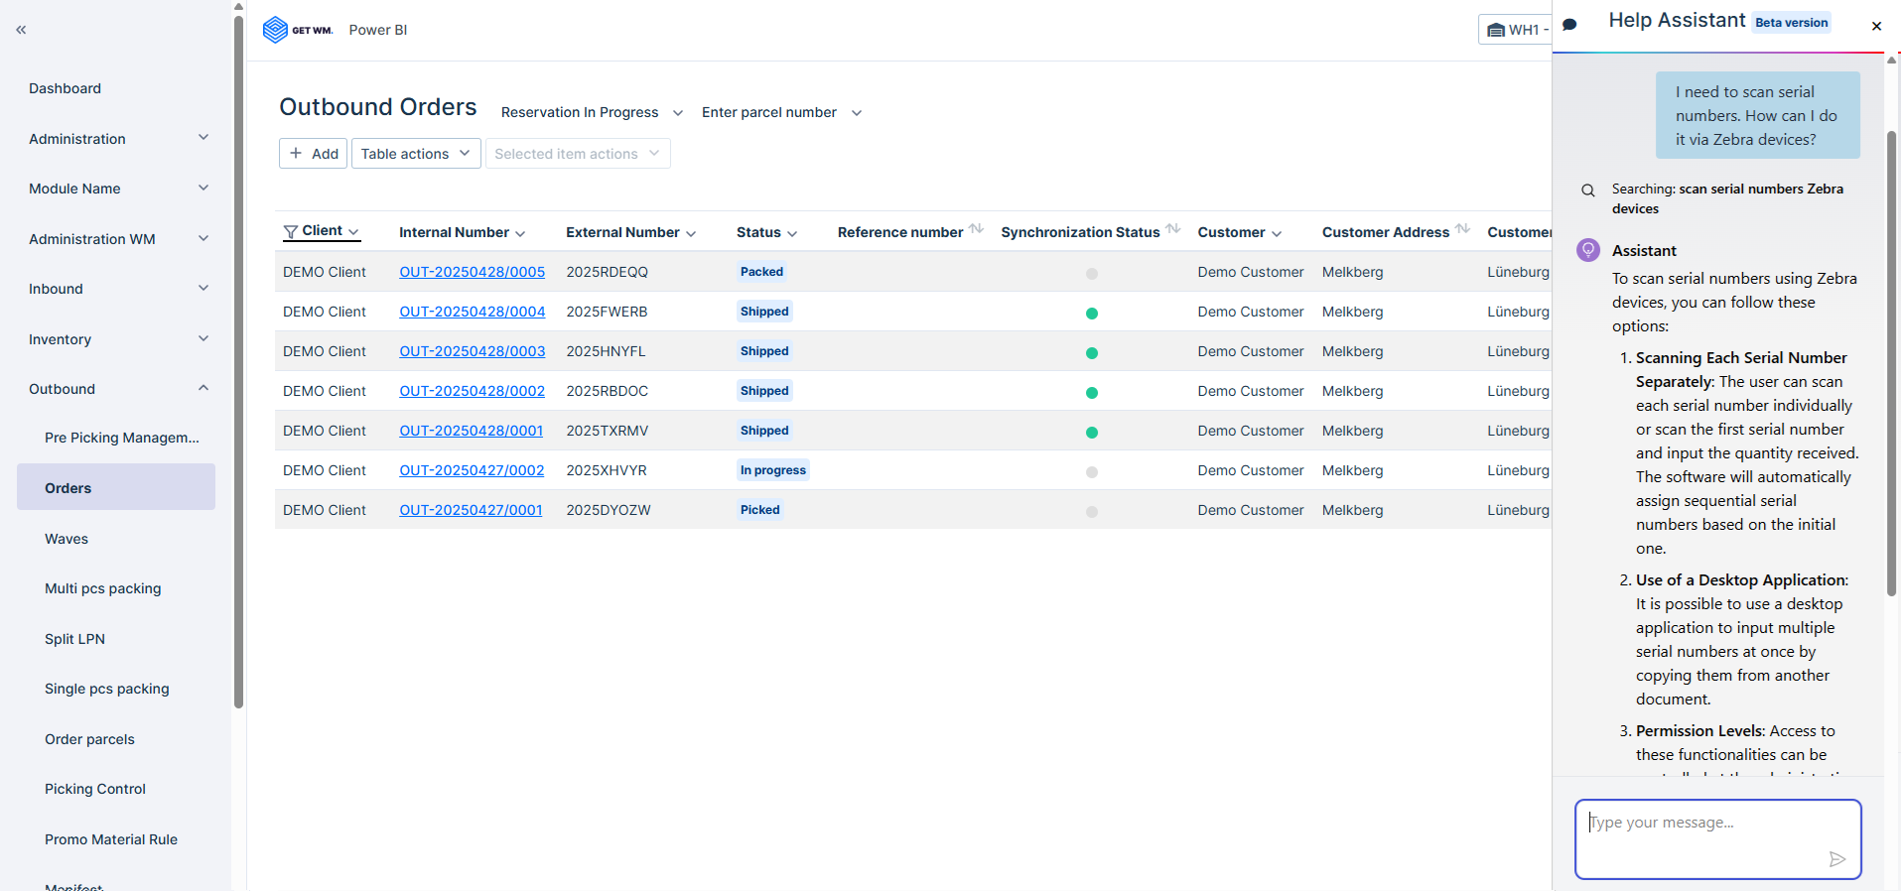The width and height of the screenshot is (1901, 891).
Task: Open order OUT-20250428/0003
Action: tap(473, 351)
